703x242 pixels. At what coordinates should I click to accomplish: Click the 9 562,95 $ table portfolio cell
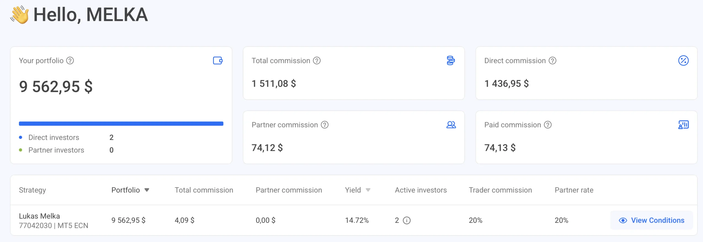click(128, 220)
